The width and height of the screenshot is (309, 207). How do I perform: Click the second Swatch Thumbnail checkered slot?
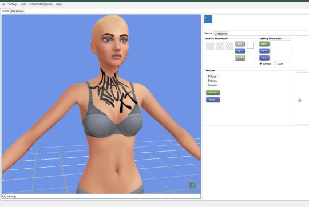[220, 46]
